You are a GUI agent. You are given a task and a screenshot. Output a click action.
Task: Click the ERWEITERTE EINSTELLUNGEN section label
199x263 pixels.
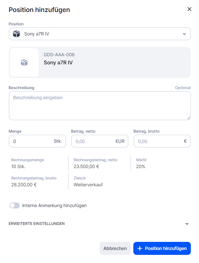[x=36, y=224]
